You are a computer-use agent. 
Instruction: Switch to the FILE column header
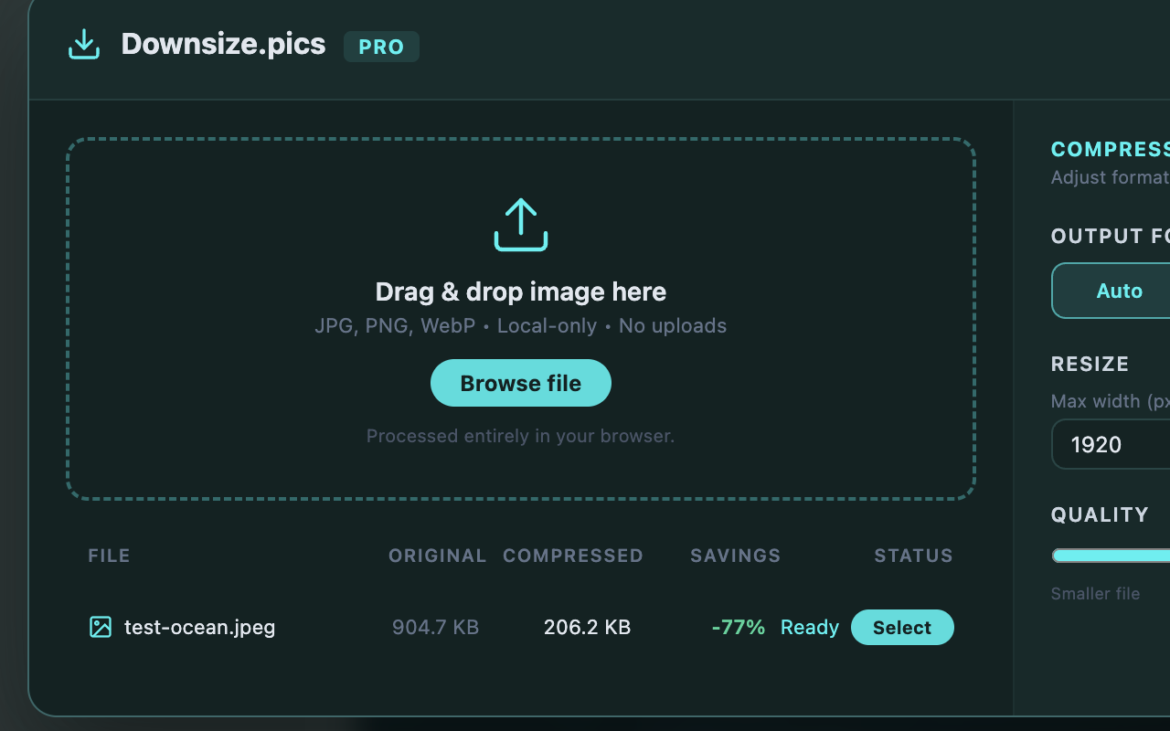coord(109,555)
